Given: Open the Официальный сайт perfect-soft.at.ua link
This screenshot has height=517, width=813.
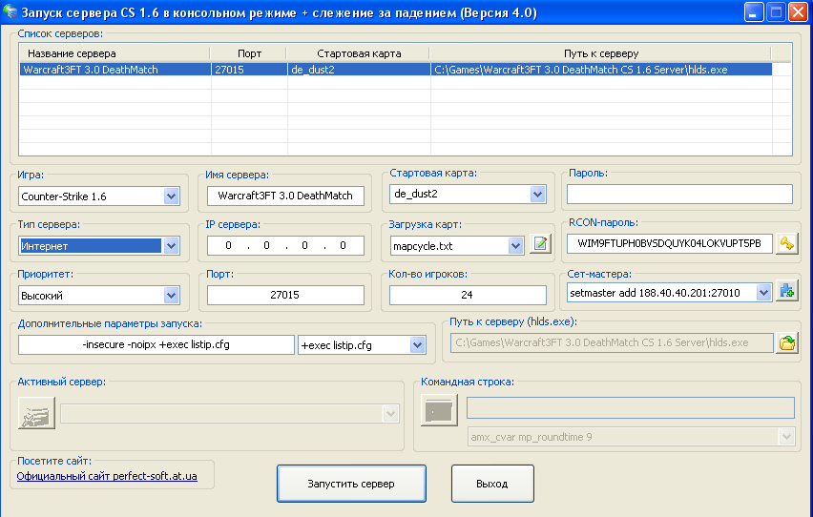Looking at the screenshot, I should (107, 476).
